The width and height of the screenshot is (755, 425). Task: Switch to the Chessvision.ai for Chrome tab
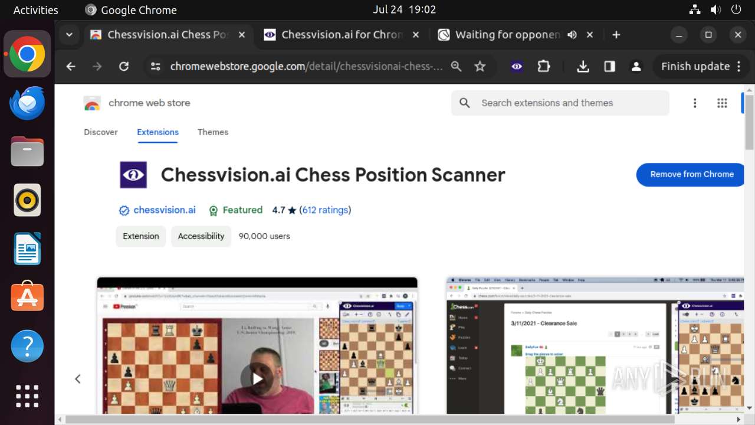pyautogui.click(x=342, y=35)
